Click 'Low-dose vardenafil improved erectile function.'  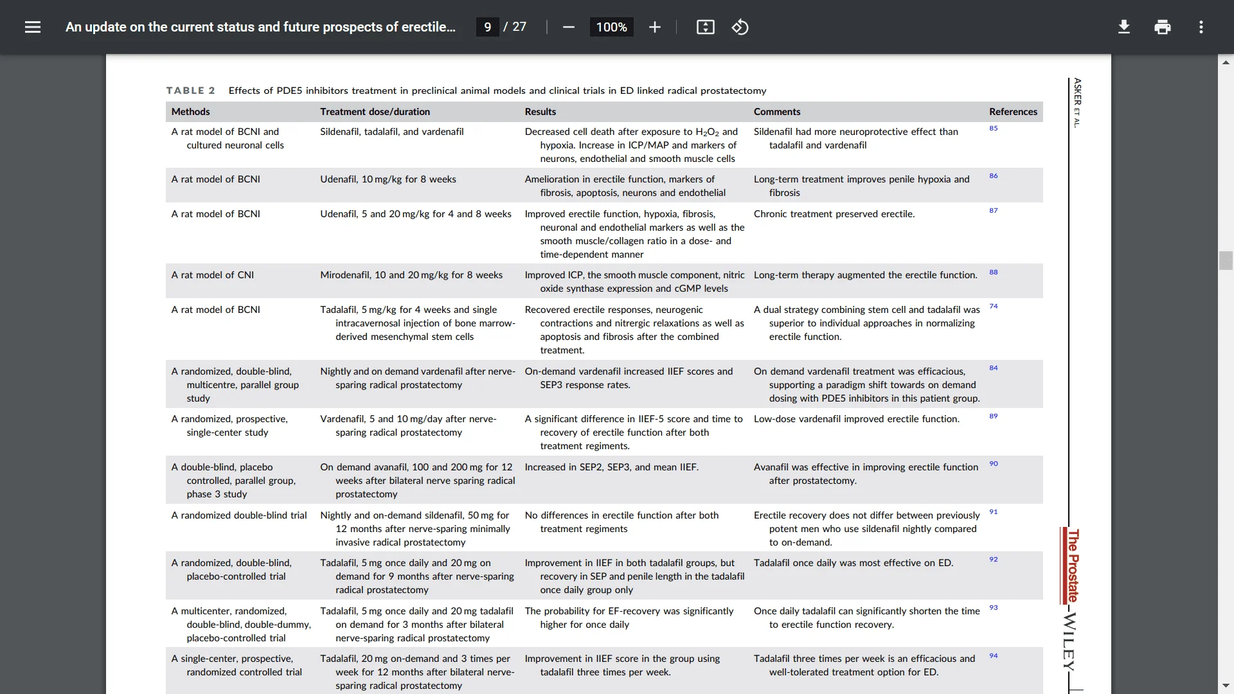point(856,419)
